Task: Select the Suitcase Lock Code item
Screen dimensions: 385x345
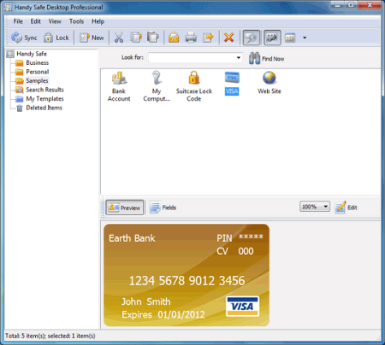Action: click(194, 86)
